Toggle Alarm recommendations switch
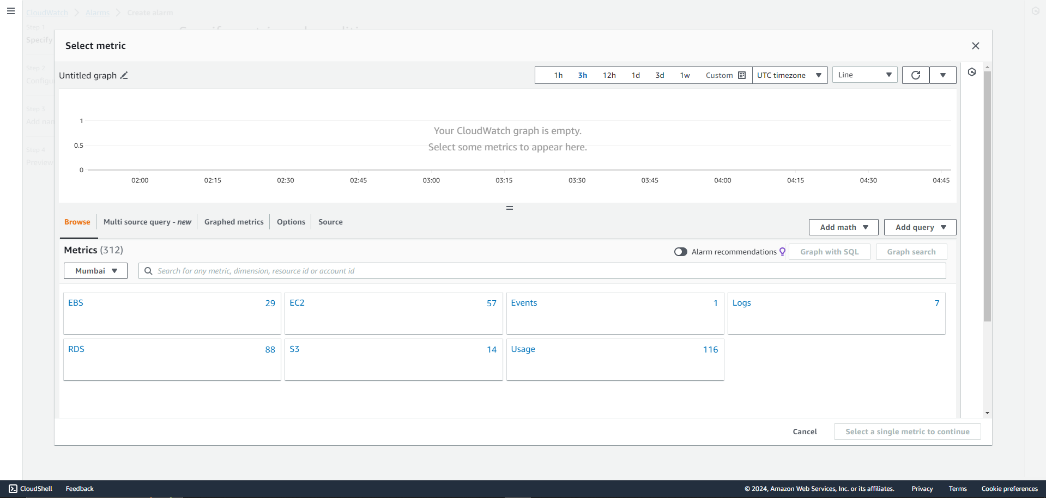 pyautogui.click(x=681, y=252)
